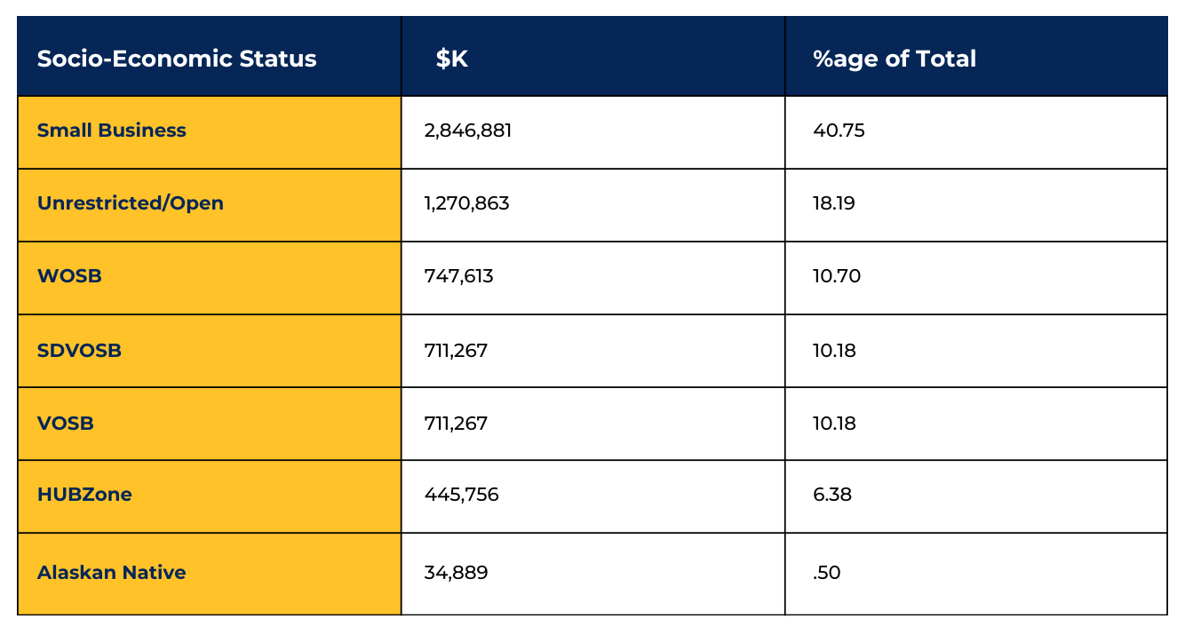Select the VOSB row label

point(66,424)
